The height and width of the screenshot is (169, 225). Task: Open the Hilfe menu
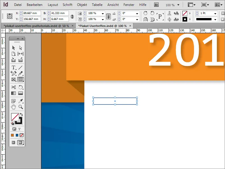(x=143, y=5)
